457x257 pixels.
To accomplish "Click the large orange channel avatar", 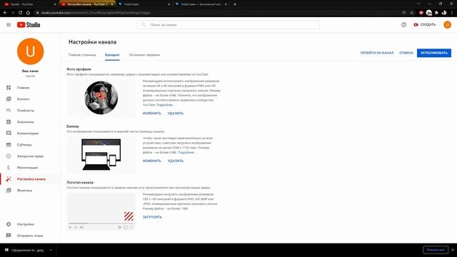I will tap(30, 51).
